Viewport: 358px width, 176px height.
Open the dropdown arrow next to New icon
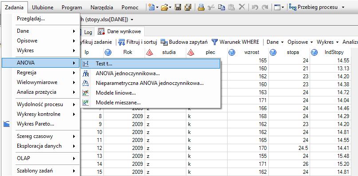pos(157,8)
